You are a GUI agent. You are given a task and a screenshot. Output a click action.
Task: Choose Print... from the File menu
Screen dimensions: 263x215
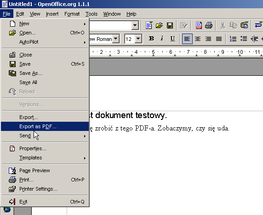pos(45,180)
